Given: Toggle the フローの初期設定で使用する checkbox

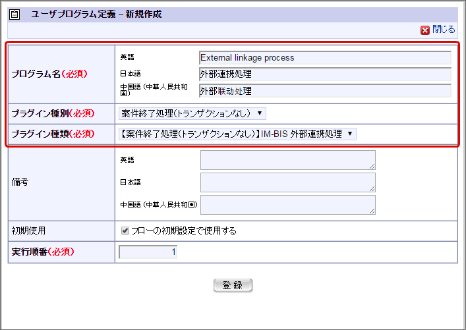Looking at the screenshot, I should pos(125,231).
